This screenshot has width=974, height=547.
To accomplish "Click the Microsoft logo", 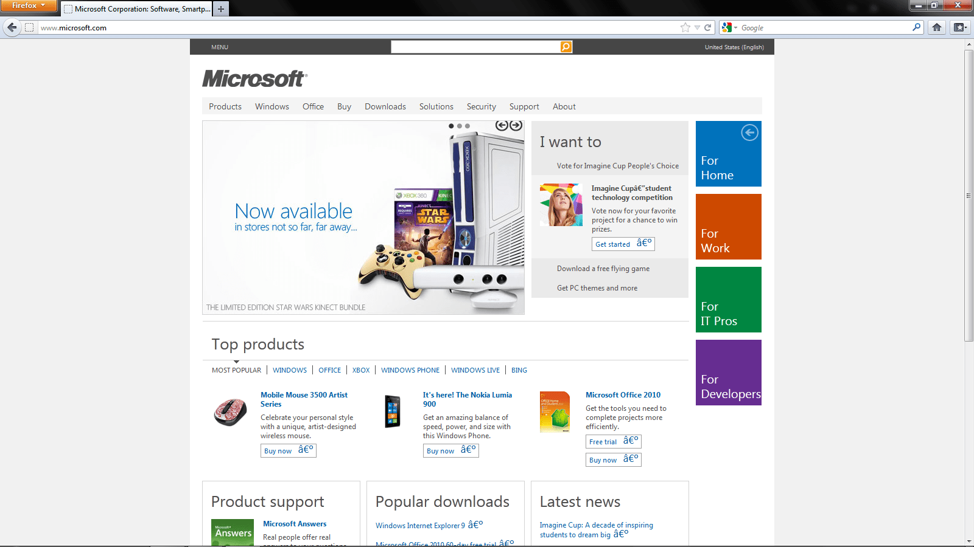I will point(255,78).
